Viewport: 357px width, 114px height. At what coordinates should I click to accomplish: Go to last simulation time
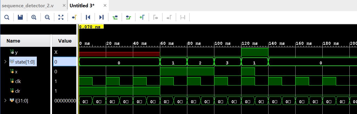101,17
